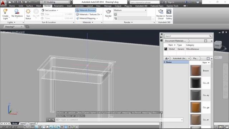Switch to the Annotate ribbon tab

[79, 6]
